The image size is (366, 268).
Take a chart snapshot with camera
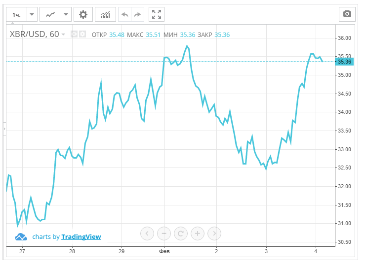point(347,14)
